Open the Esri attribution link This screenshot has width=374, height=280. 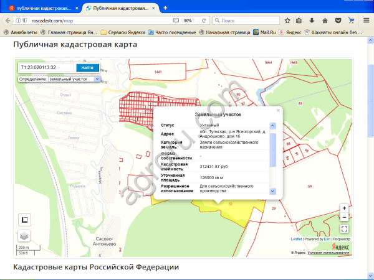[x=327, y=239]
